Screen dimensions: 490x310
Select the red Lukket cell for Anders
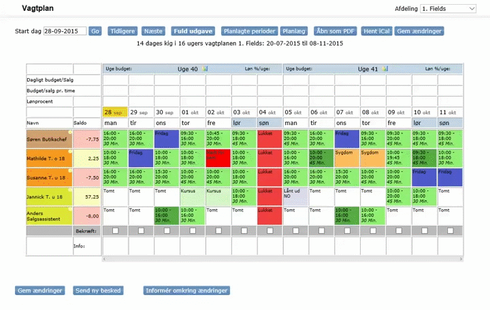coord(269,216)
